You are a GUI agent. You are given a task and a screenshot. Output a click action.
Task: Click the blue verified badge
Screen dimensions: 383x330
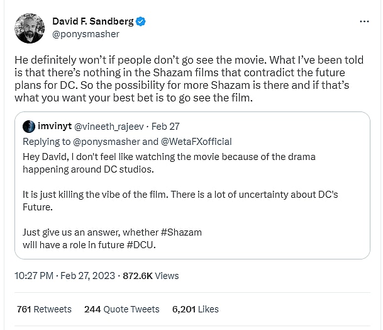click(142, 22)
